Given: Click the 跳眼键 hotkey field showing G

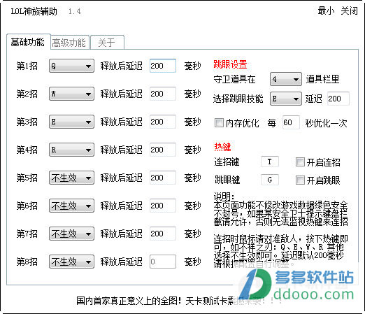Looking at the screenshot, I should click(270, 180).
